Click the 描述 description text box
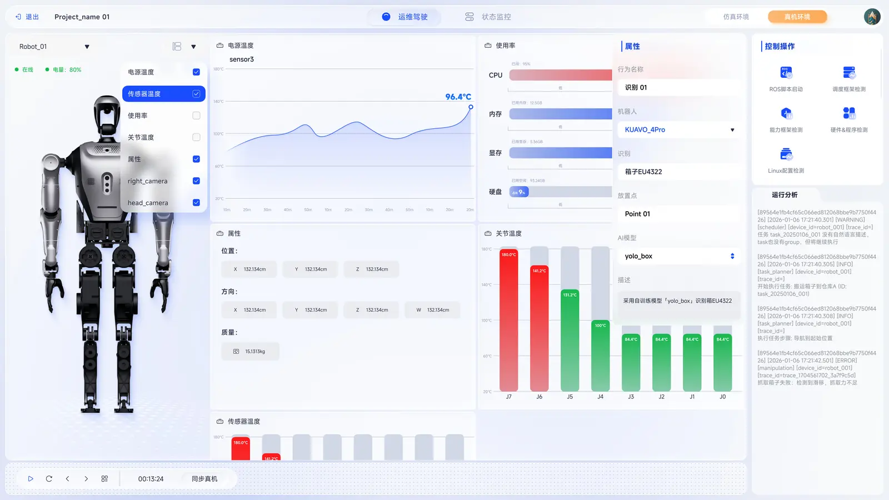The image size is (889, 500). click(x=679, y=305)
